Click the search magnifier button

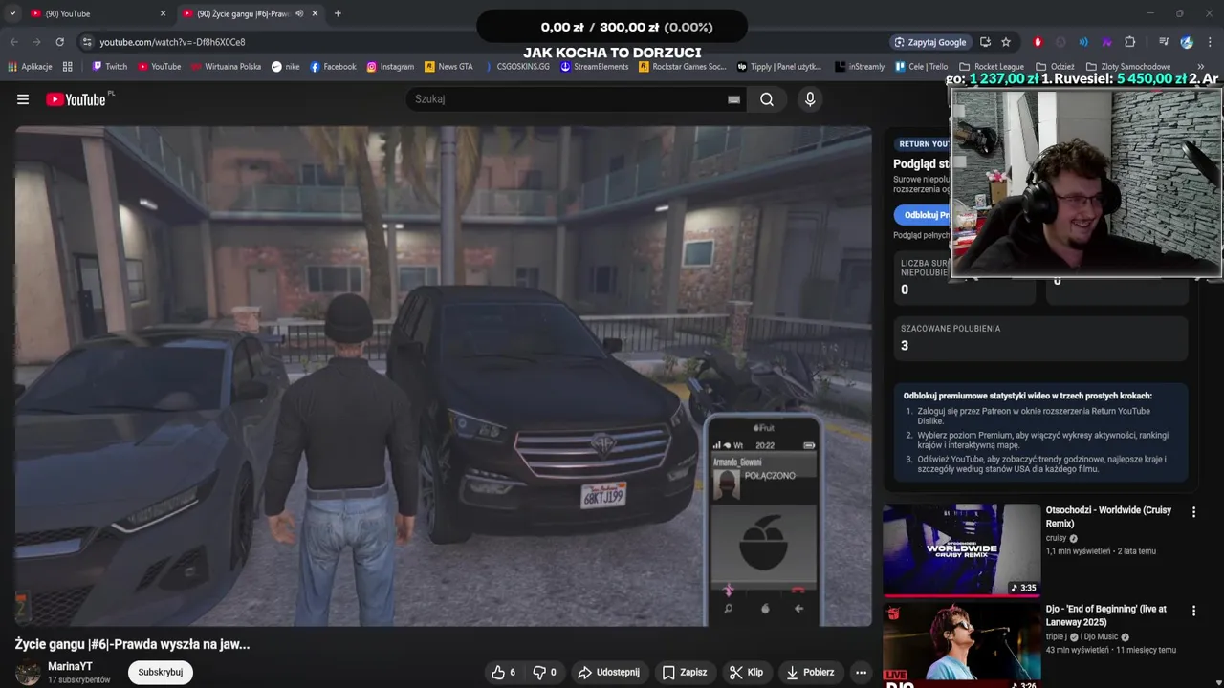[x=767, y=99]
